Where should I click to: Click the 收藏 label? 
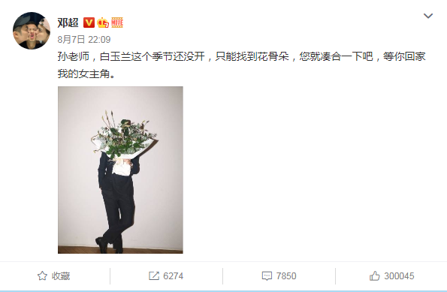(x=61, y=276)
